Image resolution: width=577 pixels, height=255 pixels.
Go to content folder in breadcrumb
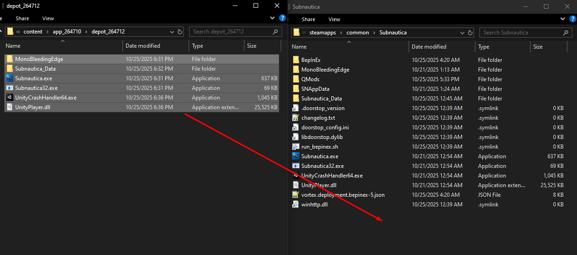point(33,32)
